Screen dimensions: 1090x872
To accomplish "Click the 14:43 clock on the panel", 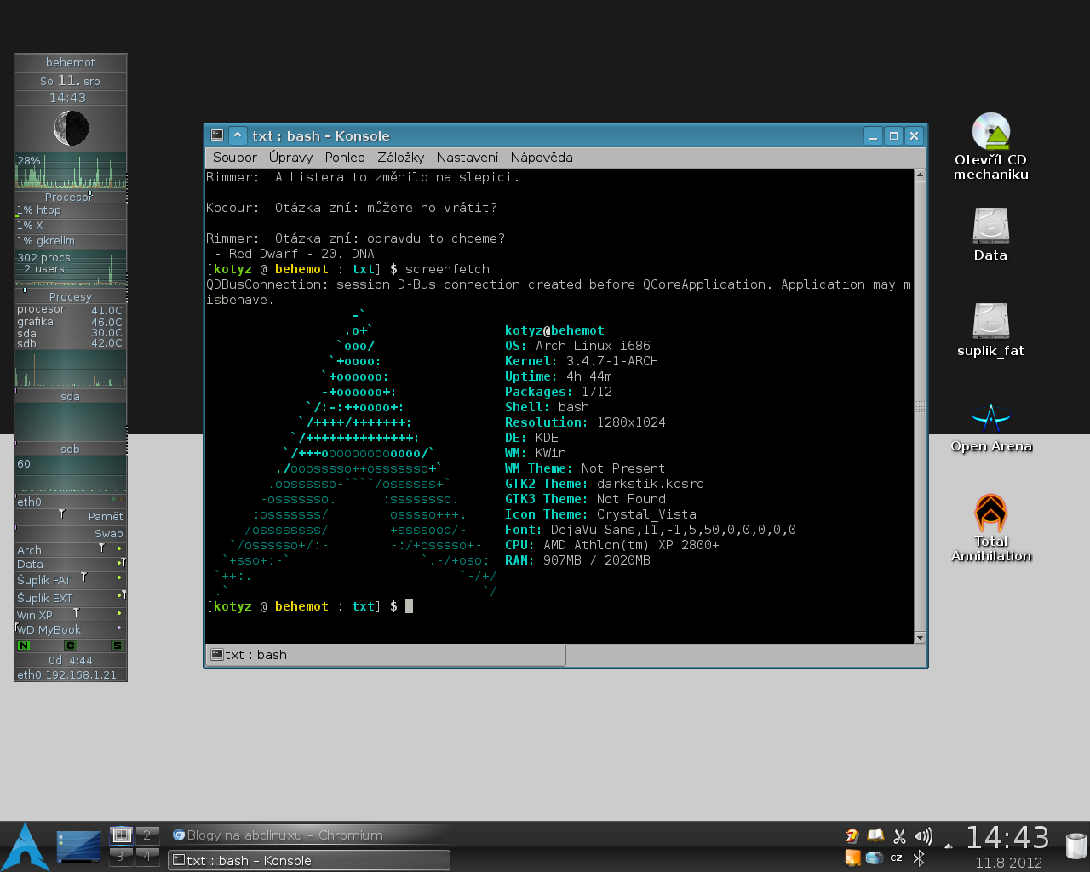I will (x=1007, y=838).
